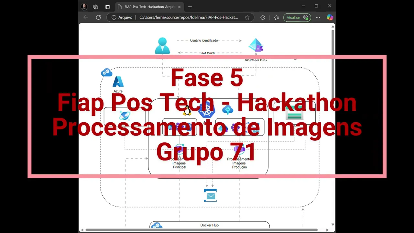
Task: Open the Favorites list icon
Action: click(277, 17)
